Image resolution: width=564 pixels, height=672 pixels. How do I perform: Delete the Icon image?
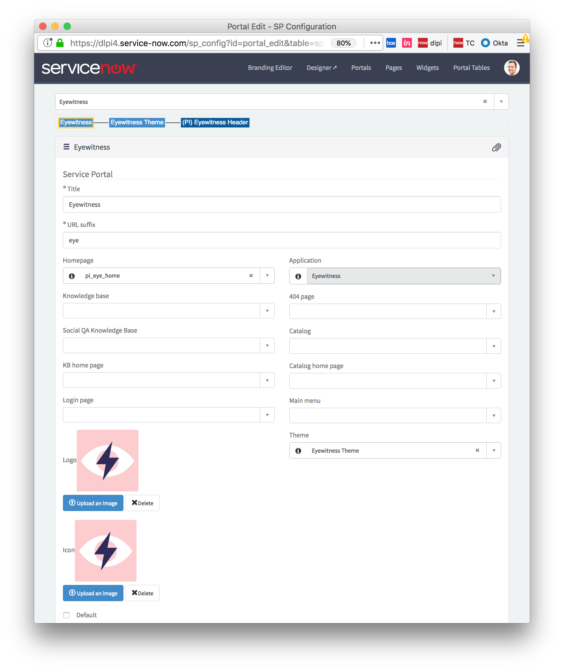coord(142,593)
